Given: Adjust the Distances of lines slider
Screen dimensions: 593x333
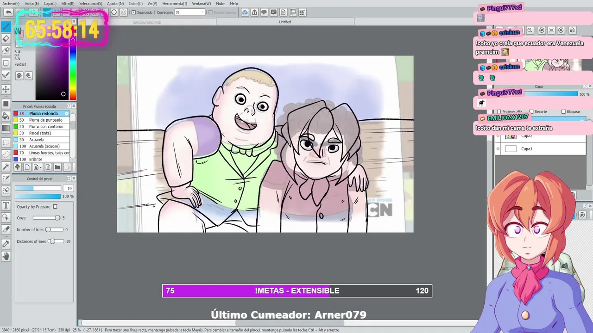Looking at the screenshot, I should tap(57, 241).
